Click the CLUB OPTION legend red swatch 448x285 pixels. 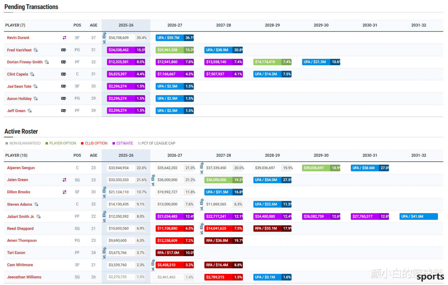[x=82, y=143]
